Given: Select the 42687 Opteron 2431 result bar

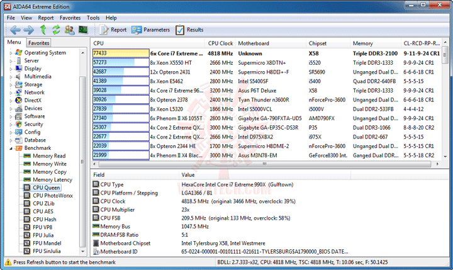Looking at the screenshot, I should pos(121,72).
